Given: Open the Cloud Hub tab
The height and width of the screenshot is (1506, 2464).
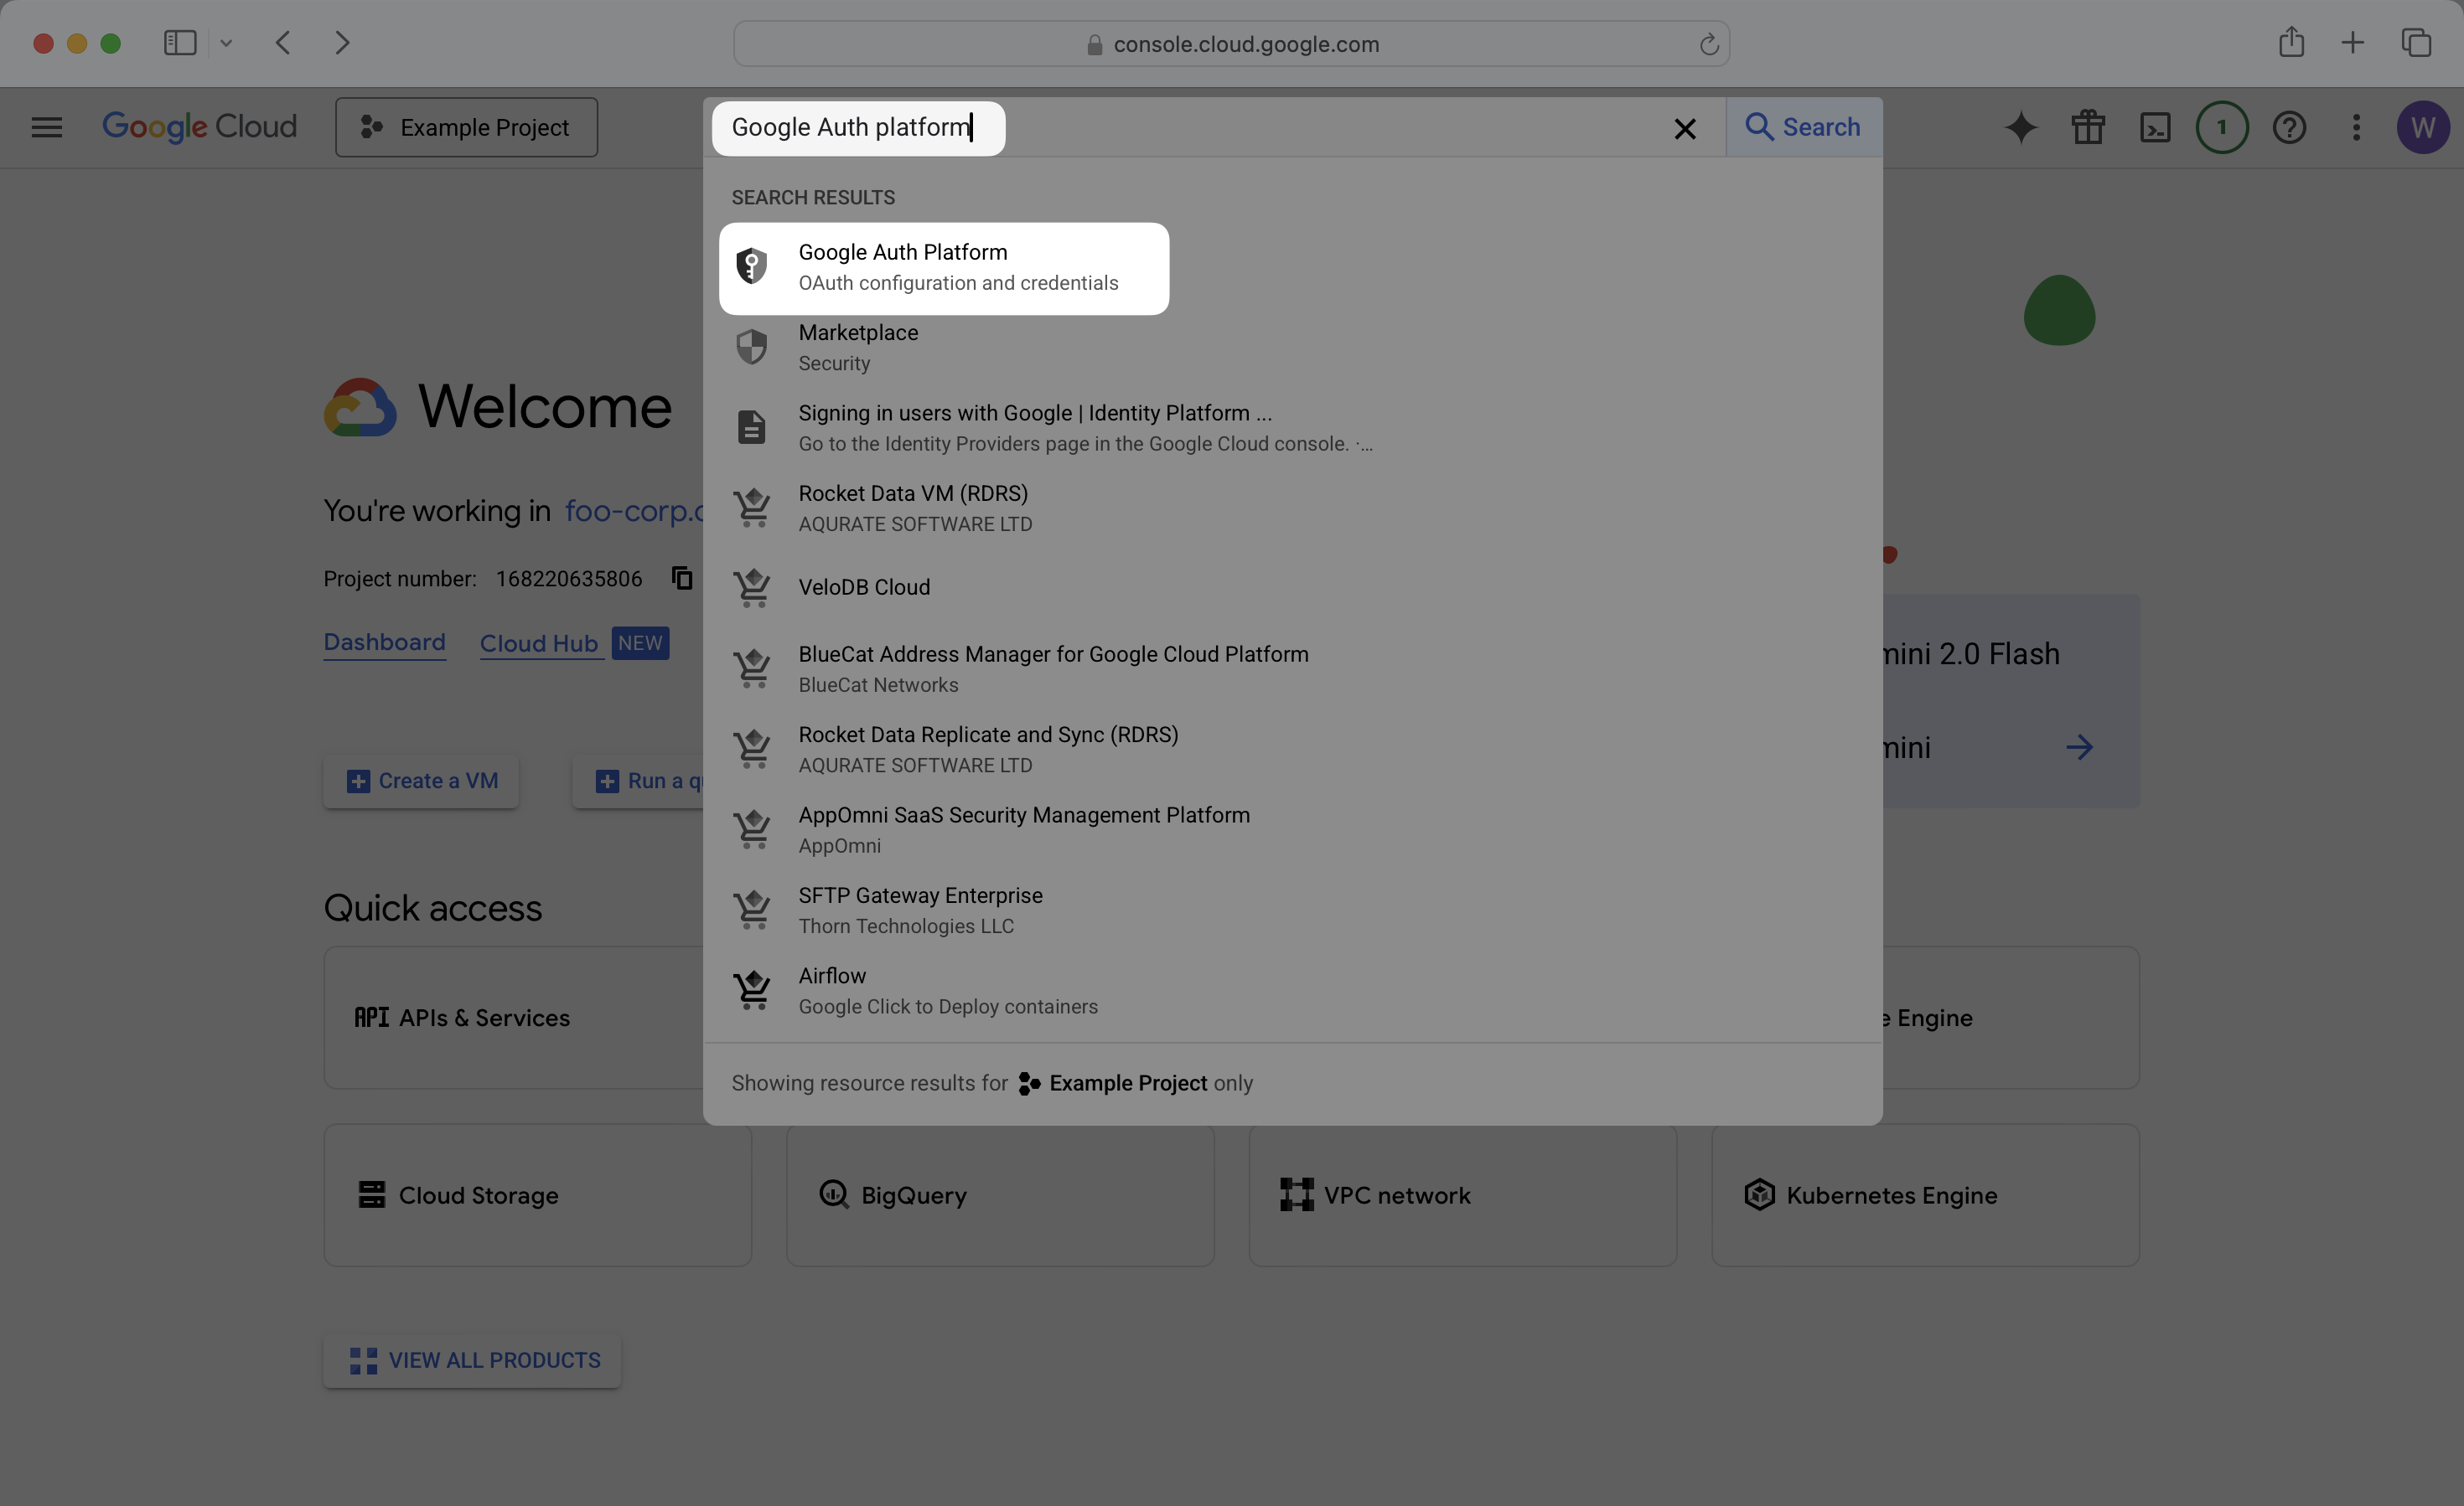Looking at the screenshot, I should 539,642.
